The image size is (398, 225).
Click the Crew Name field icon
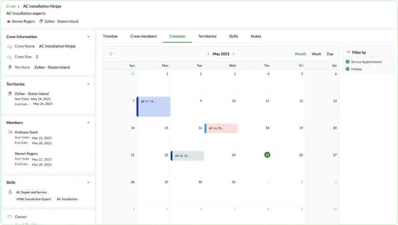9,47
